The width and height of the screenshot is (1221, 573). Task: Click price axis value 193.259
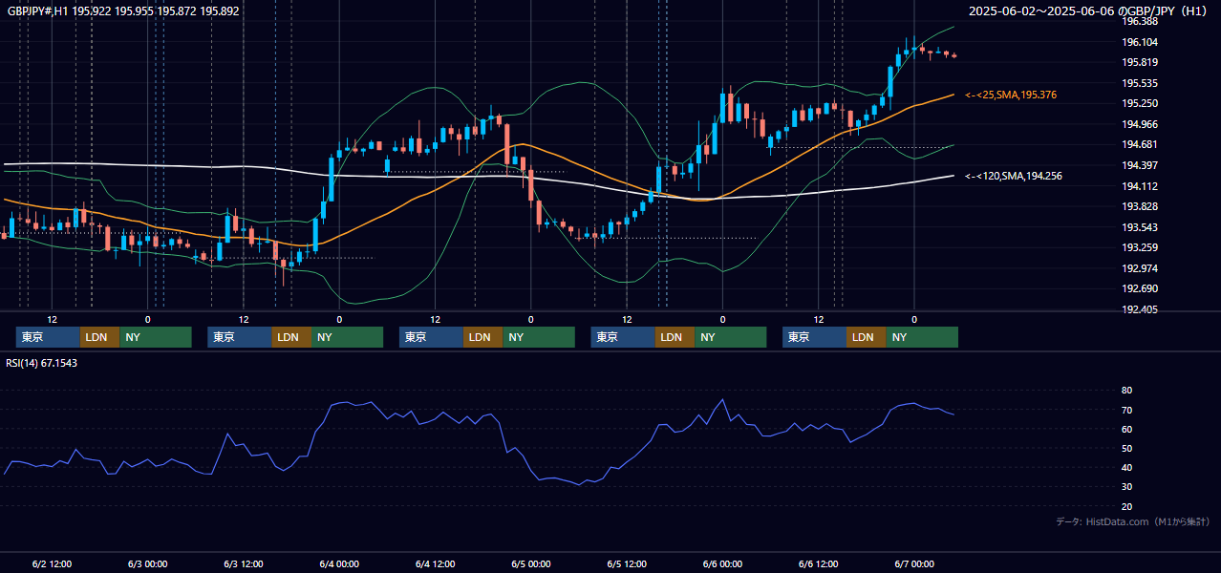pos(1140,247)
